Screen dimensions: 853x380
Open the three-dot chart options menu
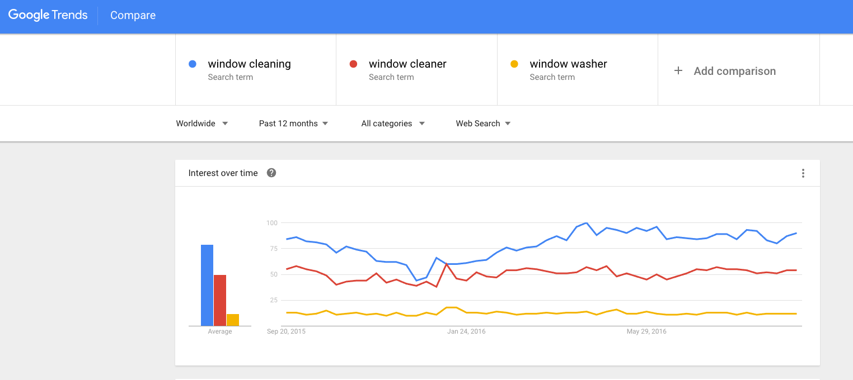[x=803, y=173]
